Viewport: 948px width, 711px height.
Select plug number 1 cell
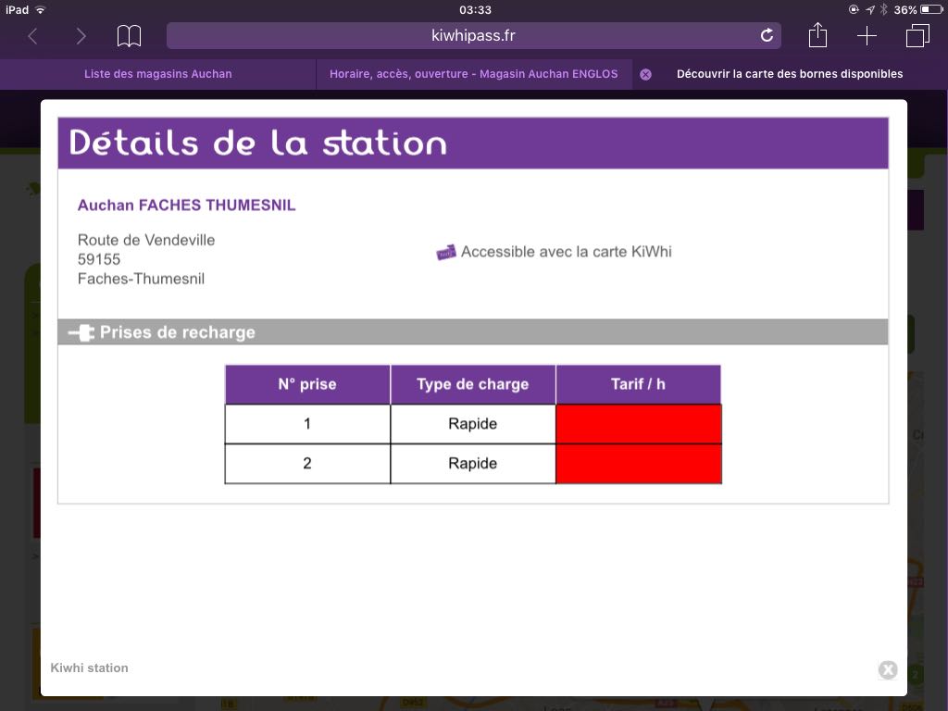[307, 424]
